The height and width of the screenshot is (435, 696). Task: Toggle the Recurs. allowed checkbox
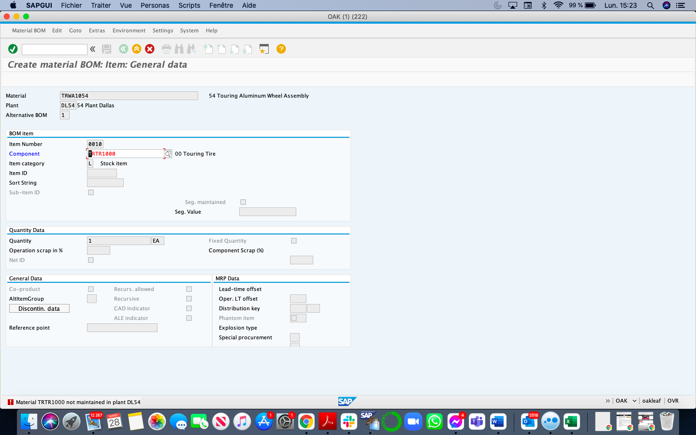(x=189, y=289)
